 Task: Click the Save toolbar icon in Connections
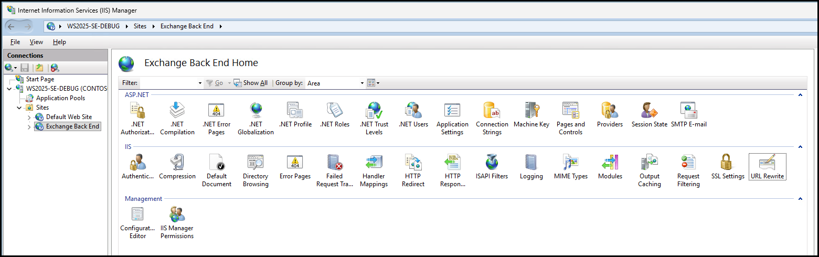tap(25, 68)
